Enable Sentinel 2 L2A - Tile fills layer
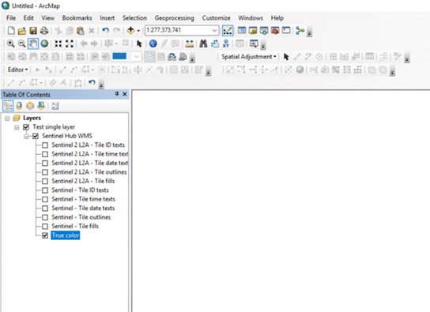 [45, 181]
